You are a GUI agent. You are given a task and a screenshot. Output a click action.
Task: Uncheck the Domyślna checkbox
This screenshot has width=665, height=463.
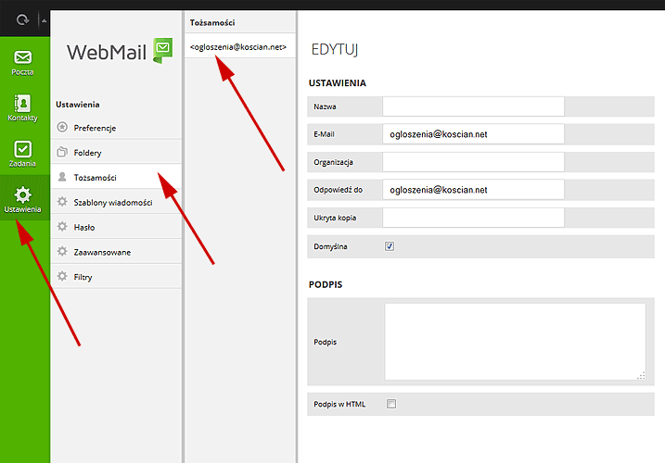pyautogui.click(x=390, y=246)
